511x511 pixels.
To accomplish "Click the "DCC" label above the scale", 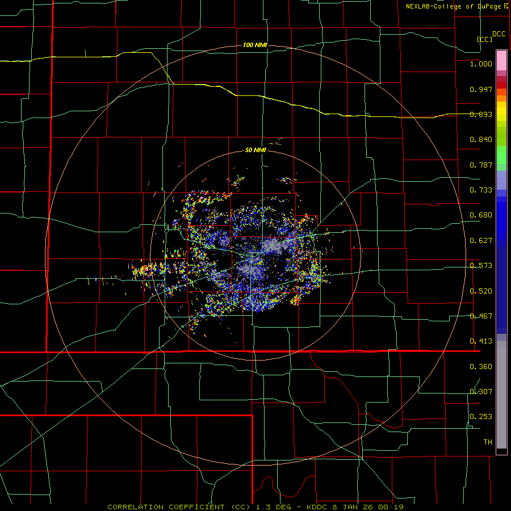I will coord(499,34).
